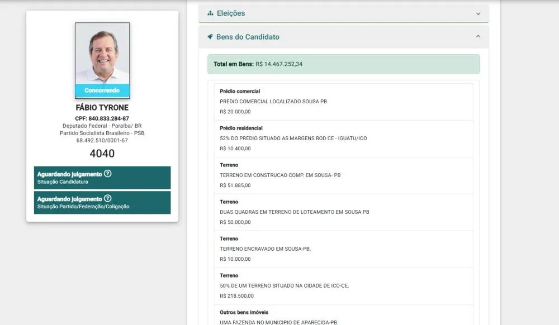
Task: Select value R$ 51.885,00
Action: [x=235, y=185]
